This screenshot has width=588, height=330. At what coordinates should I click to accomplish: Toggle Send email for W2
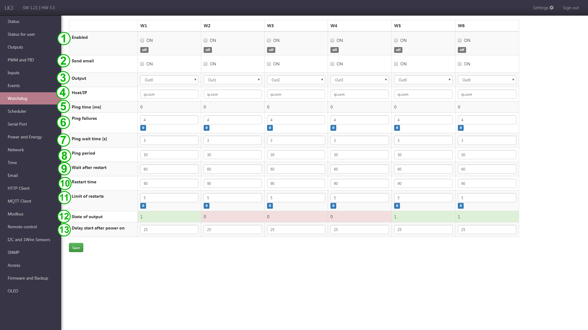point(205,64)
